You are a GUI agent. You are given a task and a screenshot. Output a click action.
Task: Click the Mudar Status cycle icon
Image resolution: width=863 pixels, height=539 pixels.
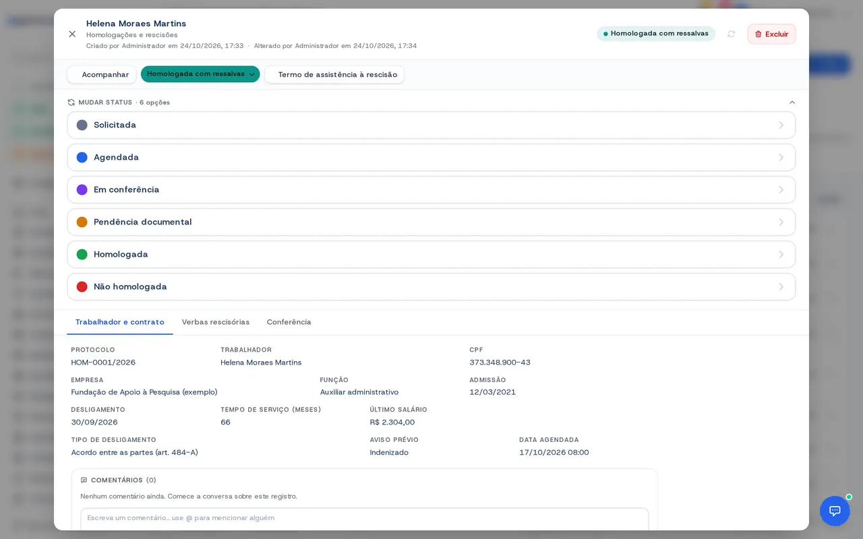tap(71, 102)
